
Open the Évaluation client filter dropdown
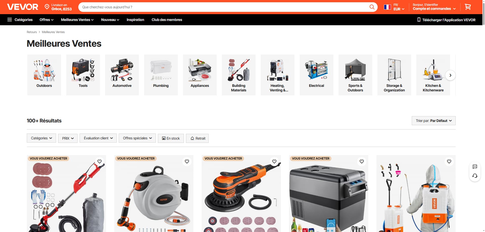(x=98, y=138)
